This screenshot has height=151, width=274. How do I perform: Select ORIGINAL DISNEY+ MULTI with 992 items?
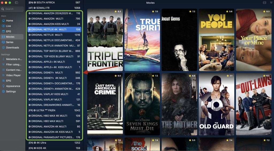click(x=54, y=72)
